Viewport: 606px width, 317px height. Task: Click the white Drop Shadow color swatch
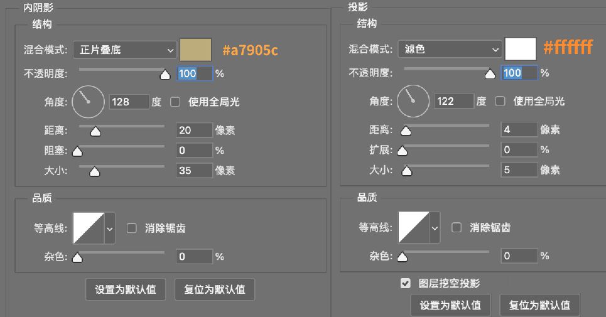click(521, 49)
